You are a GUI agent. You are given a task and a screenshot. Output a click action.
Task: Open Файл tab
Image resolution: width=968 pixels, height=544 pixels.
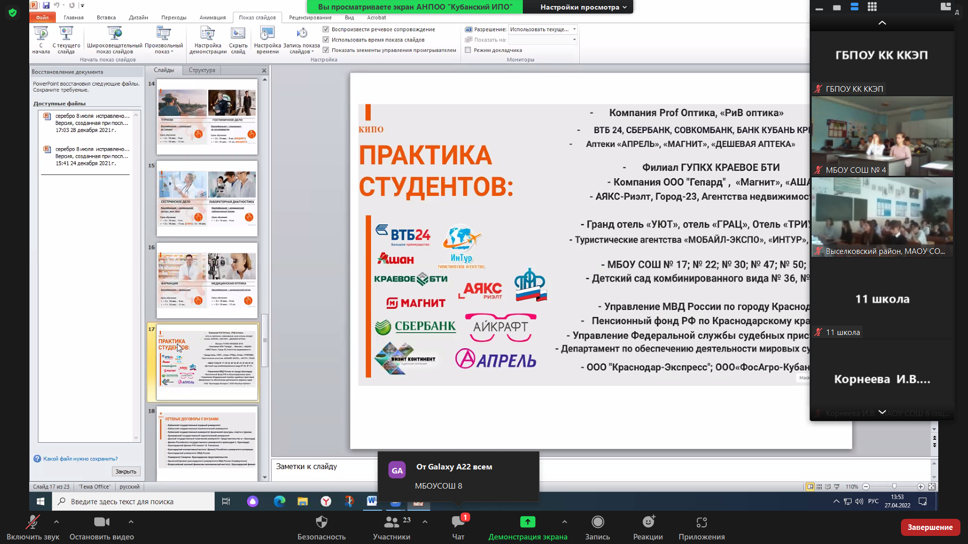click(42, 18)
